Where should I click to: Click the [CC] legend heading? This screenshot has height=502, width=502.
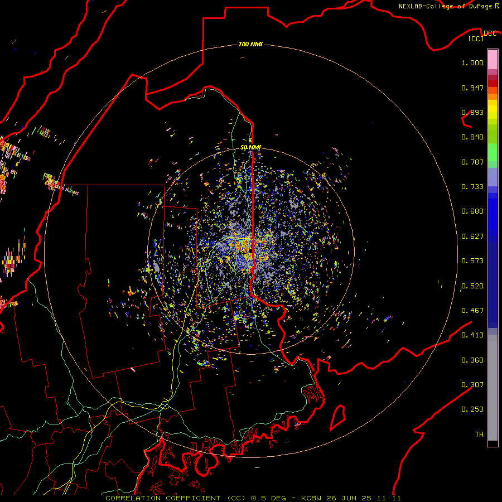(476, 38)
